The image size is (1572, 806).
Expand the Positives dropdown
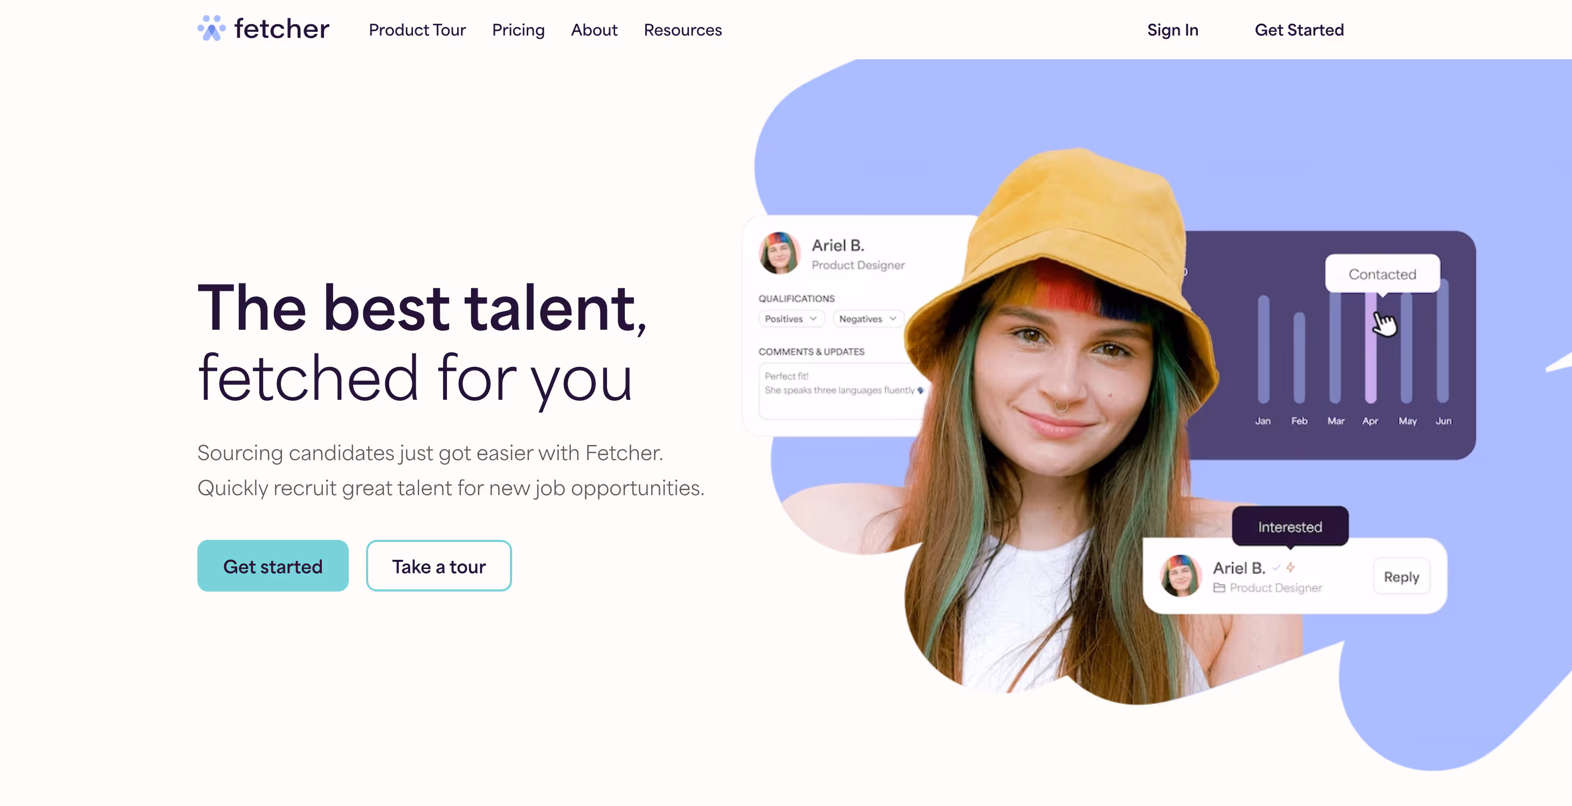791,319
